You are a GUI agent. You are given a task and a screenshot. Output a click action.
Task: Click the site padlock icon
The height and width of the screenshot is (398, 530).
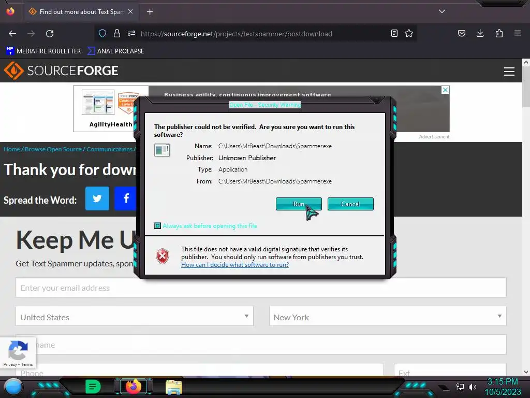click(117, 33)
